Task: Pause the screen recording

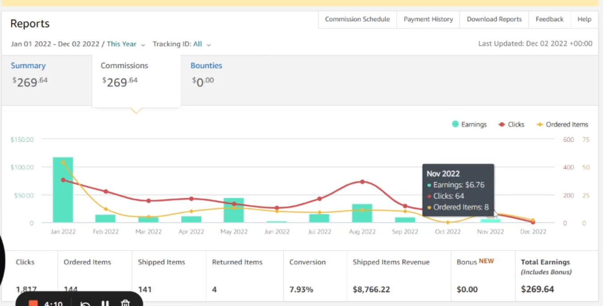Action: pos(105,304)
